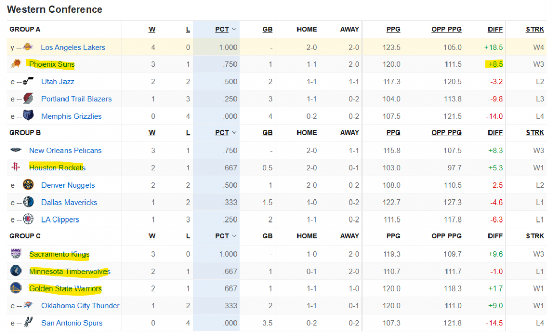Toggle Group C PCT sort arrow
The width and height of the screenshot is (553, 333).
pyautogui.click(x=234, y=236)
